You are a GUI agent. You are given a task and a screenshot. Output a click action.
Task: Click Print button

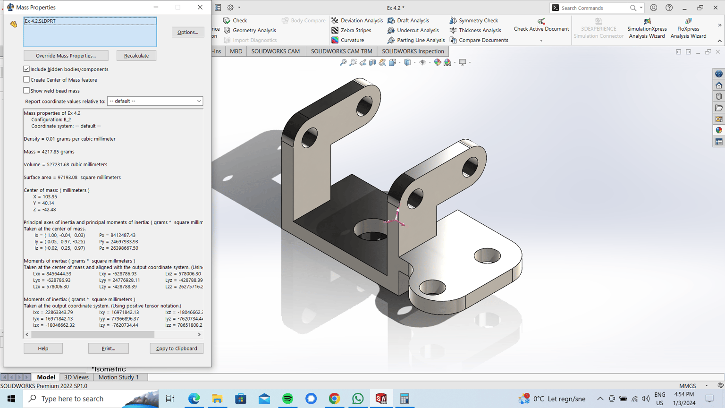[109, 348]
